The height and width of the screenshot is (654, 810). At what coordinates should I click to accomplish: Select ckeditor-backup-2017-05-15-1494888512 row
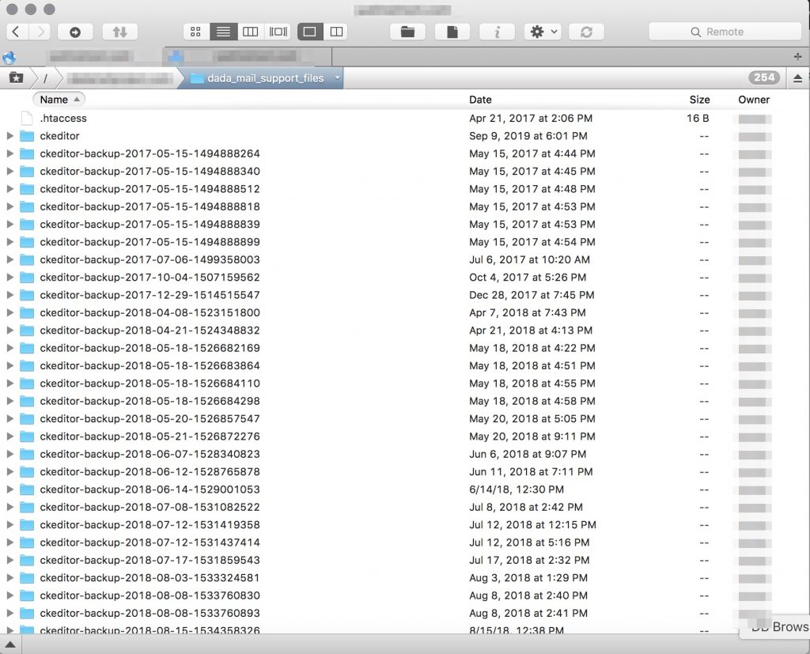pyautogui.click(x=405, y=189)
